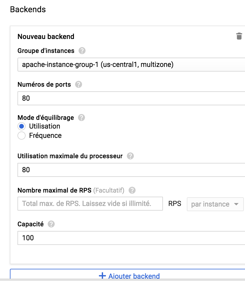This screenshot has height=281, width=245.
Task: Click the Nouveau backend panel title
Action: pos(46,36)
